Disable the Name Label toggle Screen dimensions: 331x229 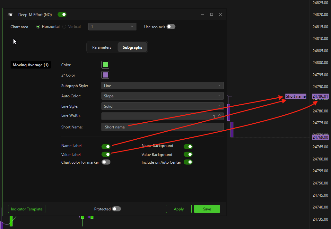click(x=106, y=146)
